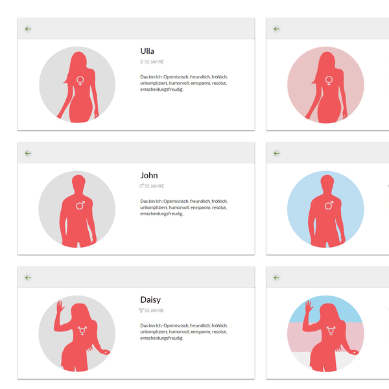
Task: Click small transgender icon beside Daisy's age
Action: point(141,311)
